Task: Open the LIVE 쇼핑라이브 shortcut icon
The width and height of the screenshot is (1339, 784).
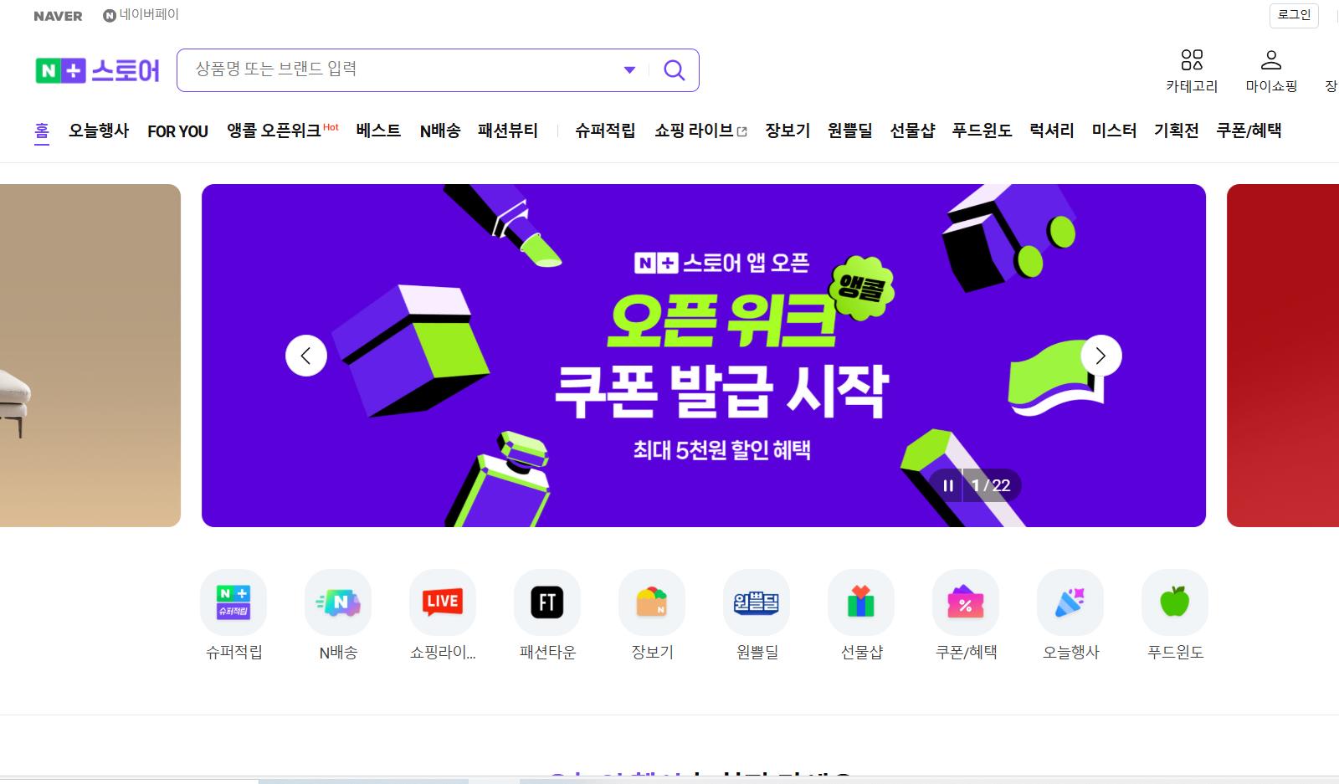Action: pos(443,602)
